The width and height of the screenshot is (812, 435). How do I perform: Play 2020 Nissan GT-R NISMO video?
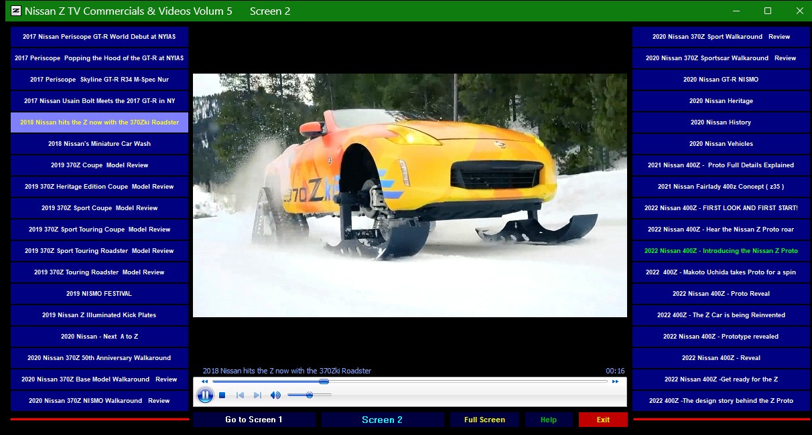click(x=721, y=80)
